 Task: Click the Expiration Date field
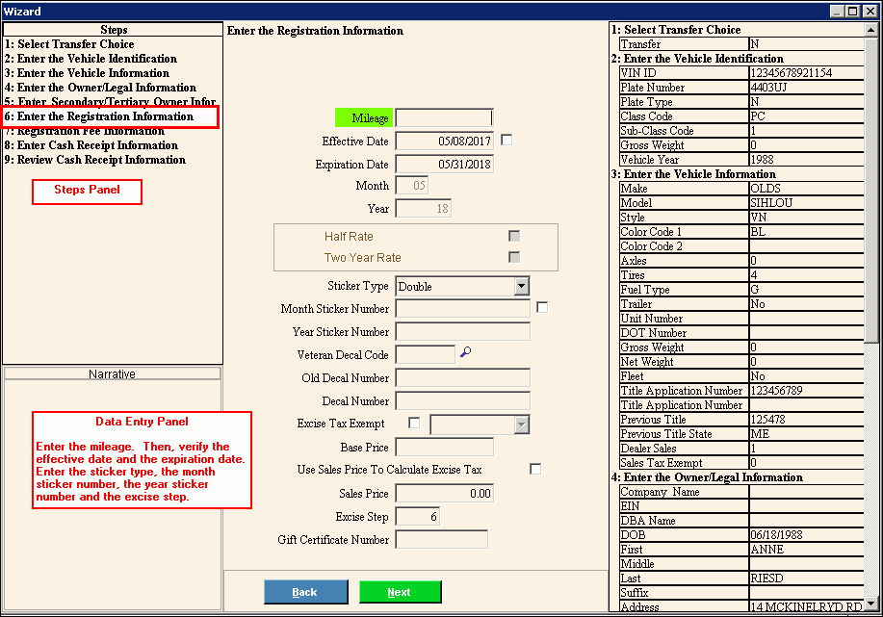click(444, 165)
